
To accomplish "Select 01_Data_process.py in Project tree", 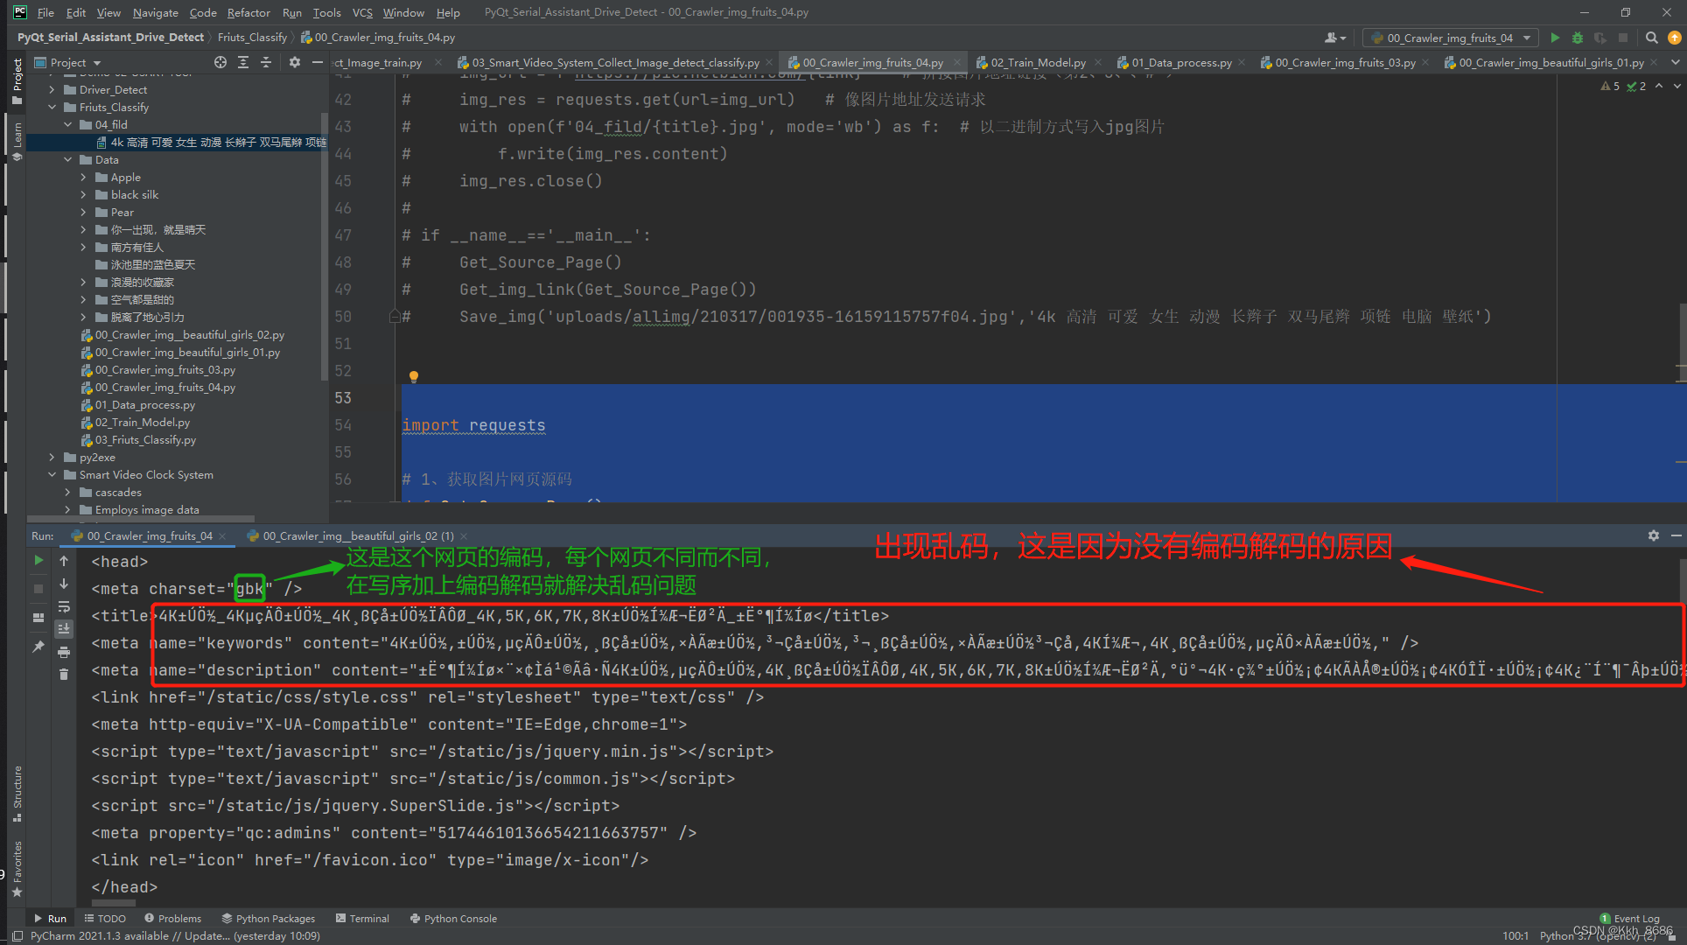I will [x=145, y=404].
